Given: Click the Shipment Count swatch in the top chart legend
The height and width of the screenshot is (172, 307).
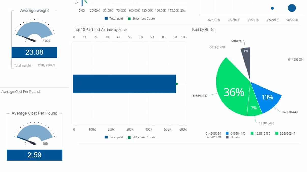Looking at the screenshot, I should tap(129, 19).
